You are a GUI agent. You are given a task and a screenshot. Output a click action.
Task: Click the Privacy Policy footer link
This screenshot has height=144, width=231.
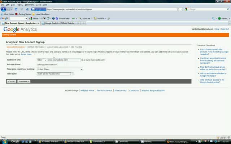[x=120, y=90]
